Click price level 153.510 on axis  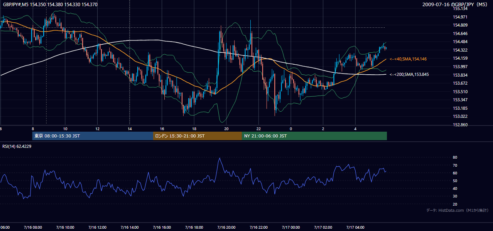pos(460,92)
